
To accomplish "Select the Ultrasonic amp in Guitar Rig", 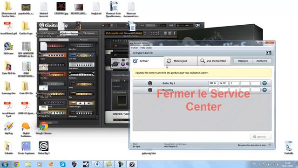I will (x=81, y=113).
